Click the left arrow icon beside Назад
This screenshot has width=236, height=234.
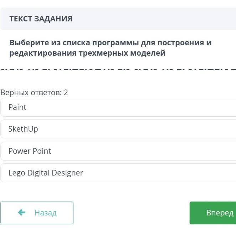tap(22, 213)
